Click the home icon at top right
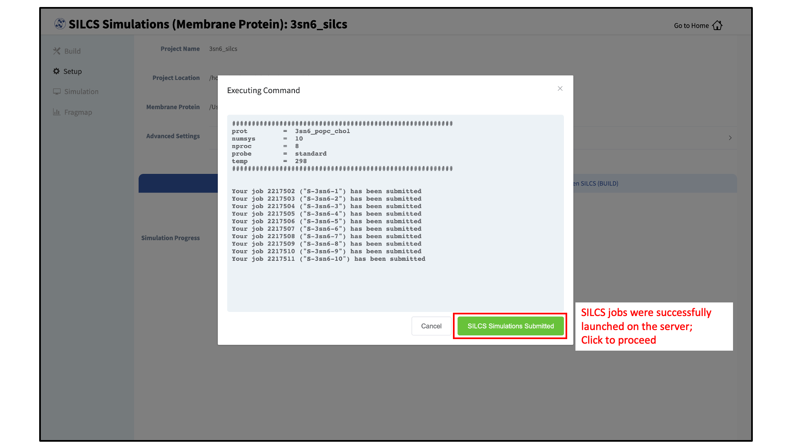Screen dimensions: 792x445 click(717, 25)
